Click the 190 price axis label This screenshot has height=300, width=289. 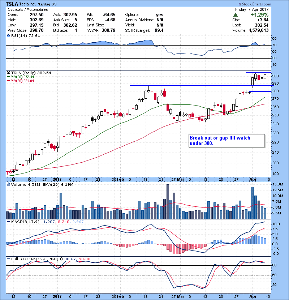(x=275, y=174)
